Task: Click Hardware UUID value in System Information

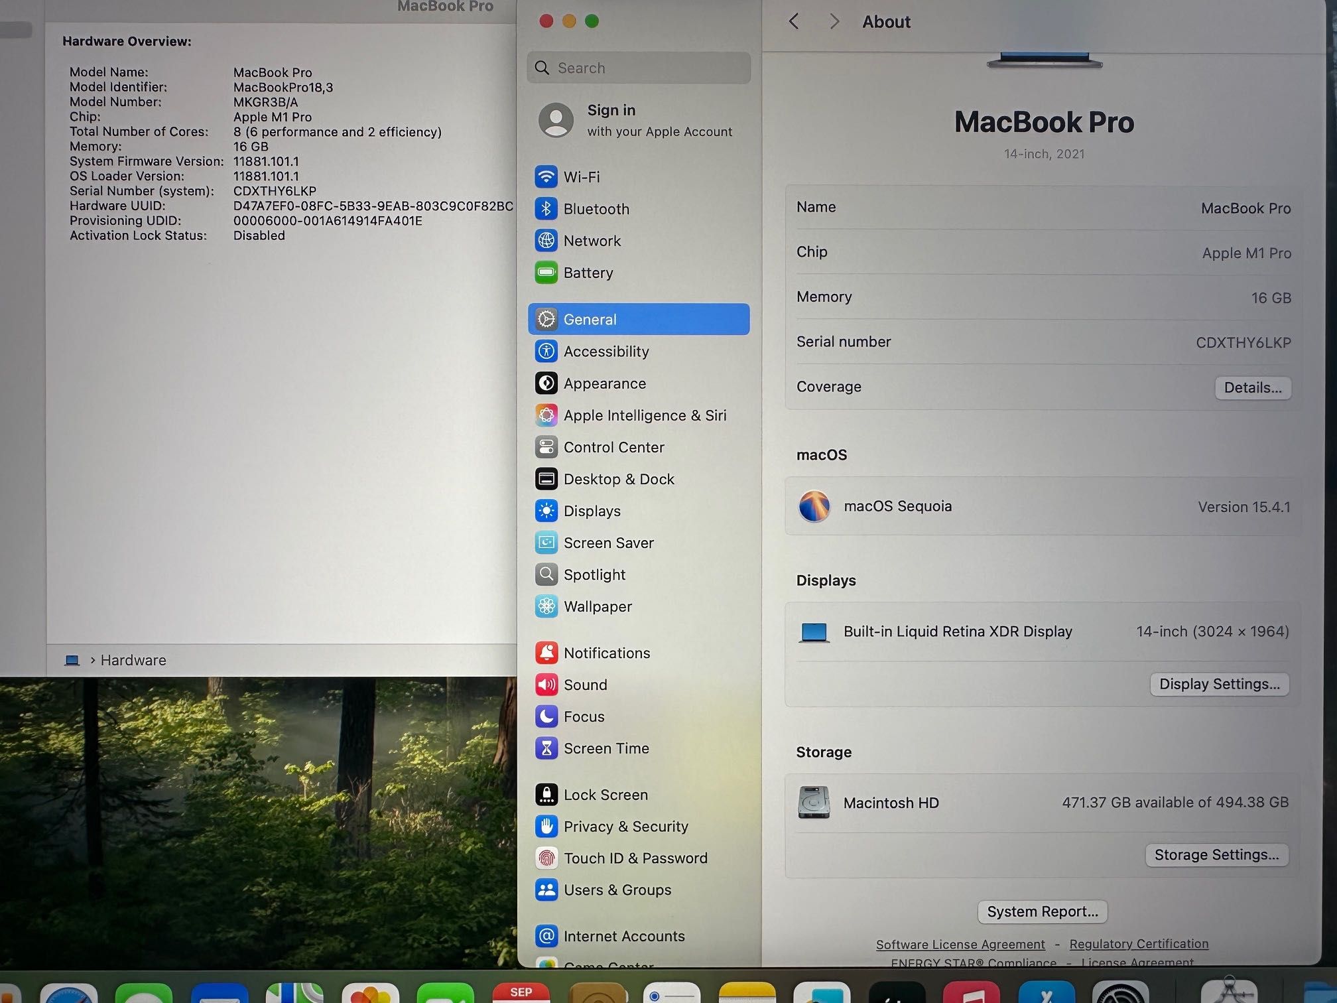Action: 373,206
